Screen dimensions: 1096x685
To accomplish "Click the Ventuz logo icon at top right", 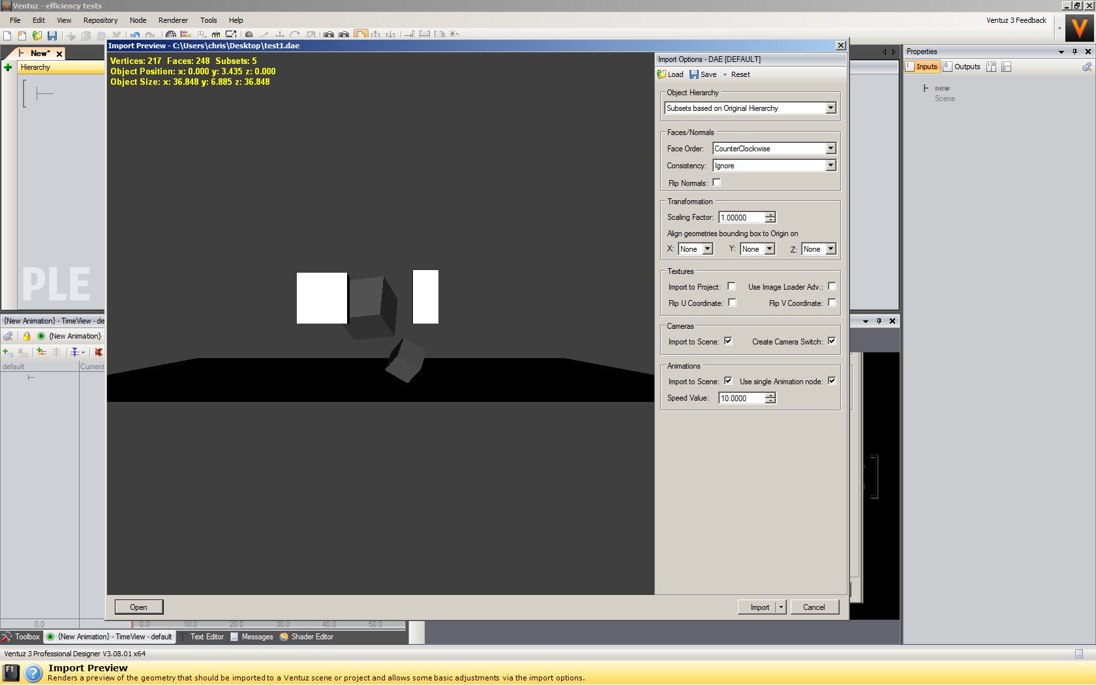I will point(1080,28).
